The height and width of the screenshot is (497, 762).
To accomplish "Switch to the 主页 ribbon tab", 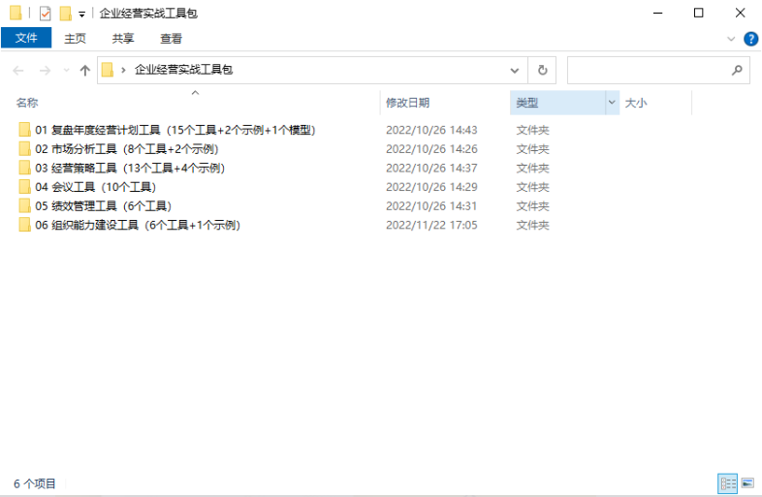I will 76,39.
